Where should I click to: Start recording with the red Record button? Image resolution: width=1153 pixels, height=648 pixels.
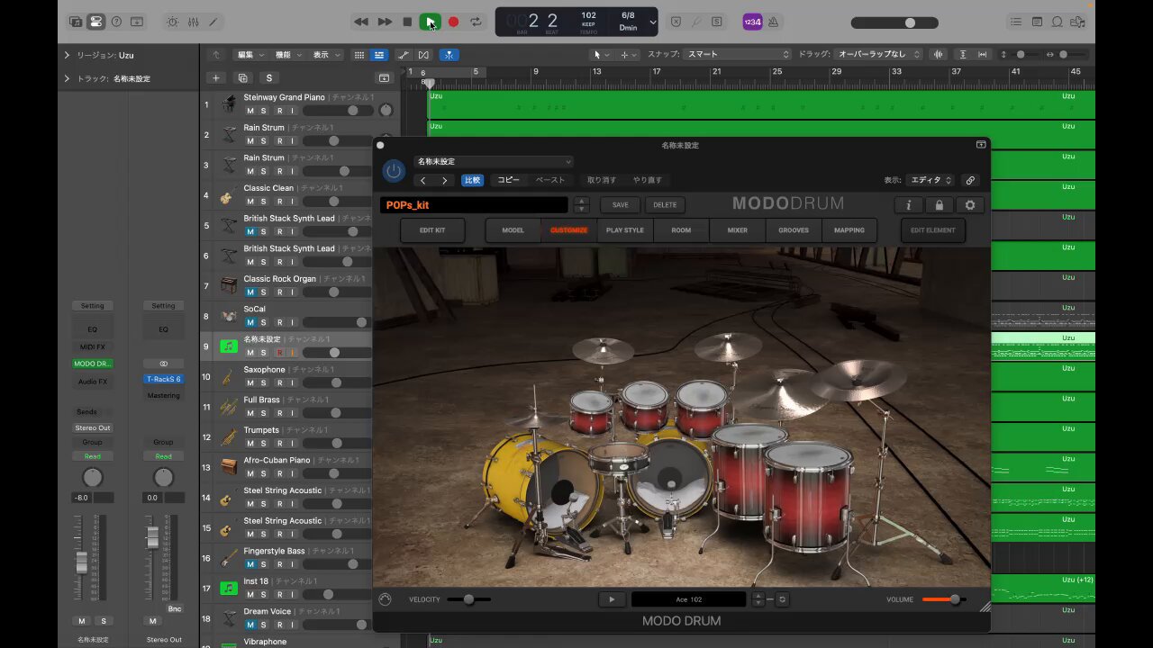pyautogui.click(x=453, y=22)
